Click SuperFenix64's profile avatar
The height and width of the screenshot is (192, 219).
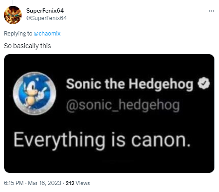[x=13, y=15]
